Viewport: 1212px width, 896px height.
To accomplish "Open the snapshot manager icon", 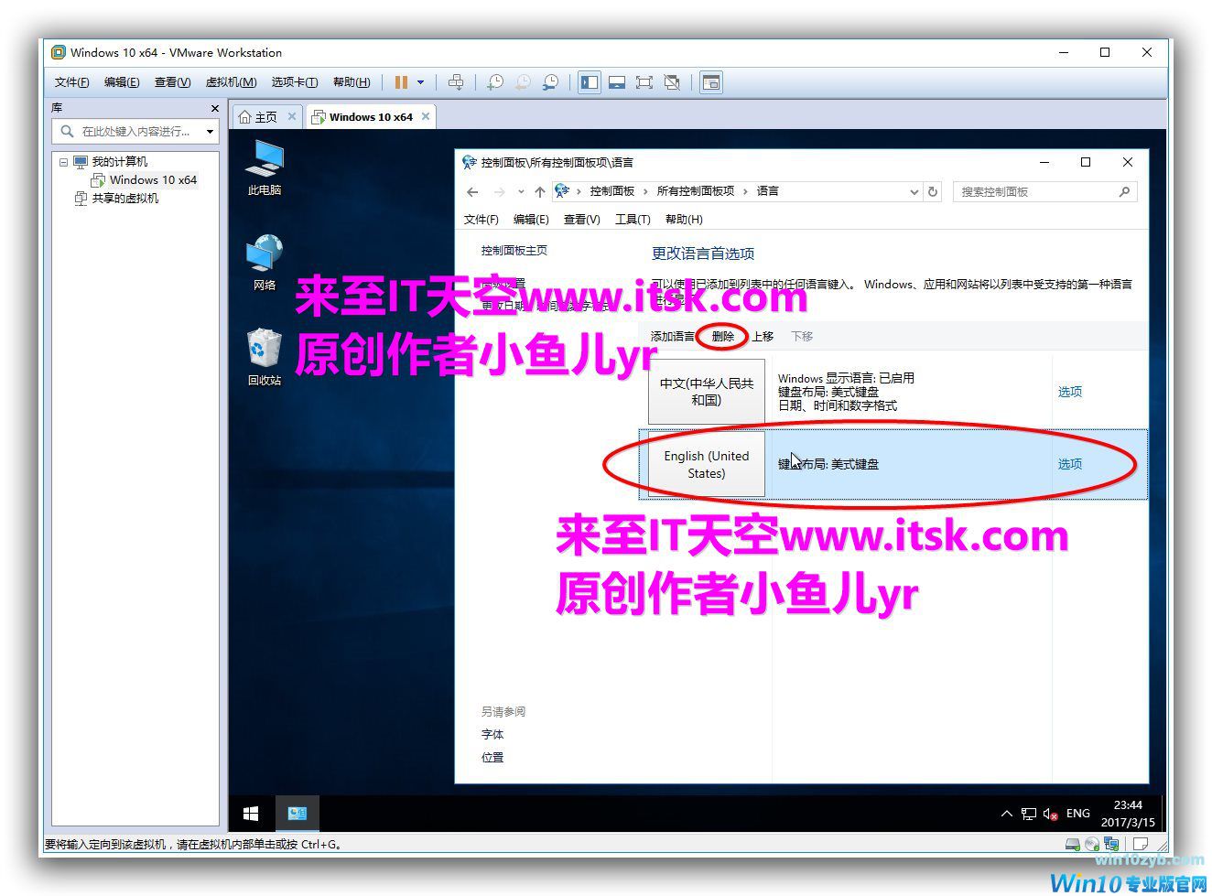I will pyautogui.click(x=551, y=82).
